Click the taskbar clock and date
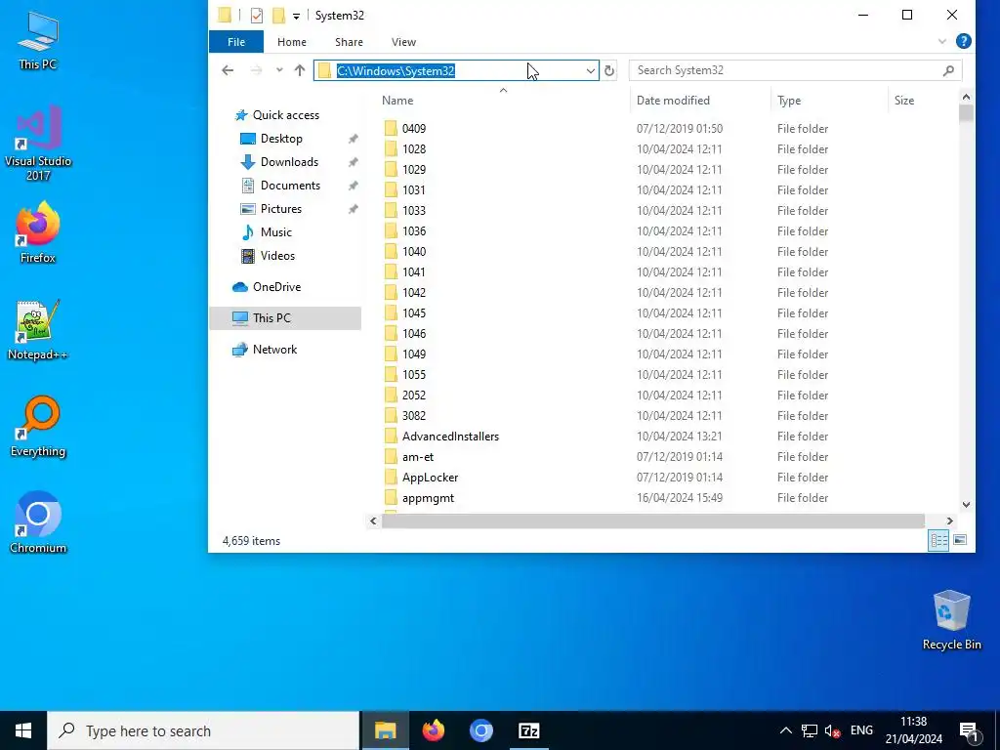1000x750 pixels. click(x=913, y=730)
